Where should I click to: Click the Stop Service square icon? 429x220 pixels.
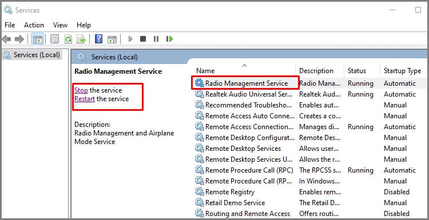point(143,39)
